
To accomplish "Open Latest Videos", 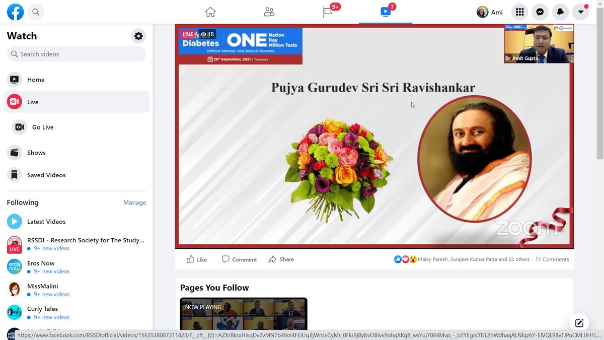I will click(77, 222).
